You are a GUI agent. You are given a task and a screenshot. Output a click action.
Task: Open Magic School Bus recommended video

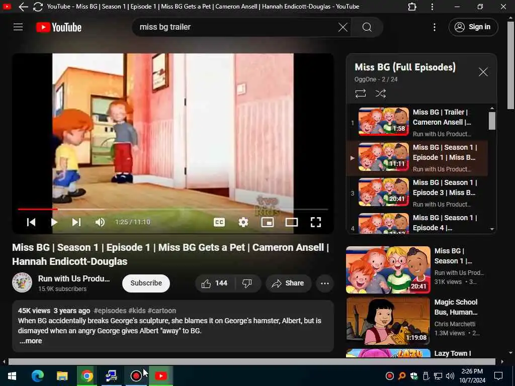(x=388, y=321)
